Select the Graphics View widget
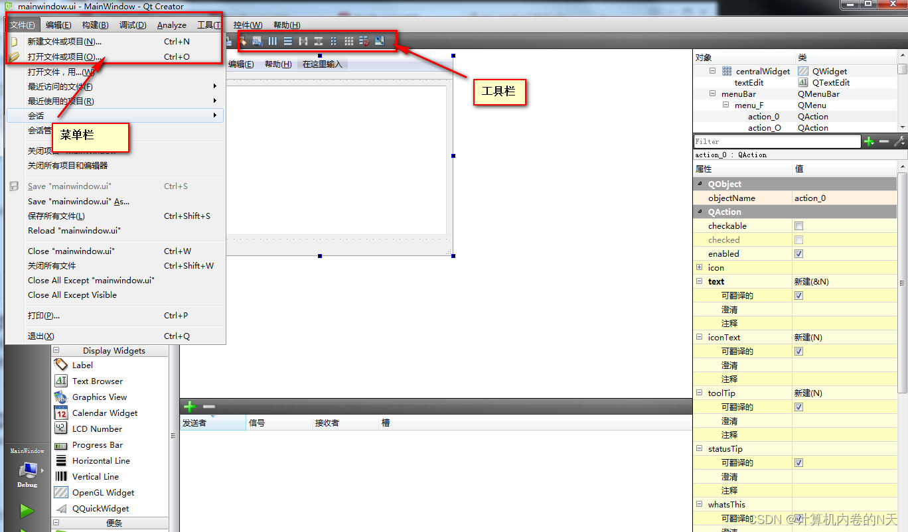Viewport: 908px width, 532px height. [99, 397]
